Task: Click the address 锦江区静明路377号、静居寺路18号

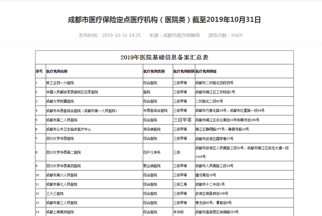Action: (x=222, y=129)
